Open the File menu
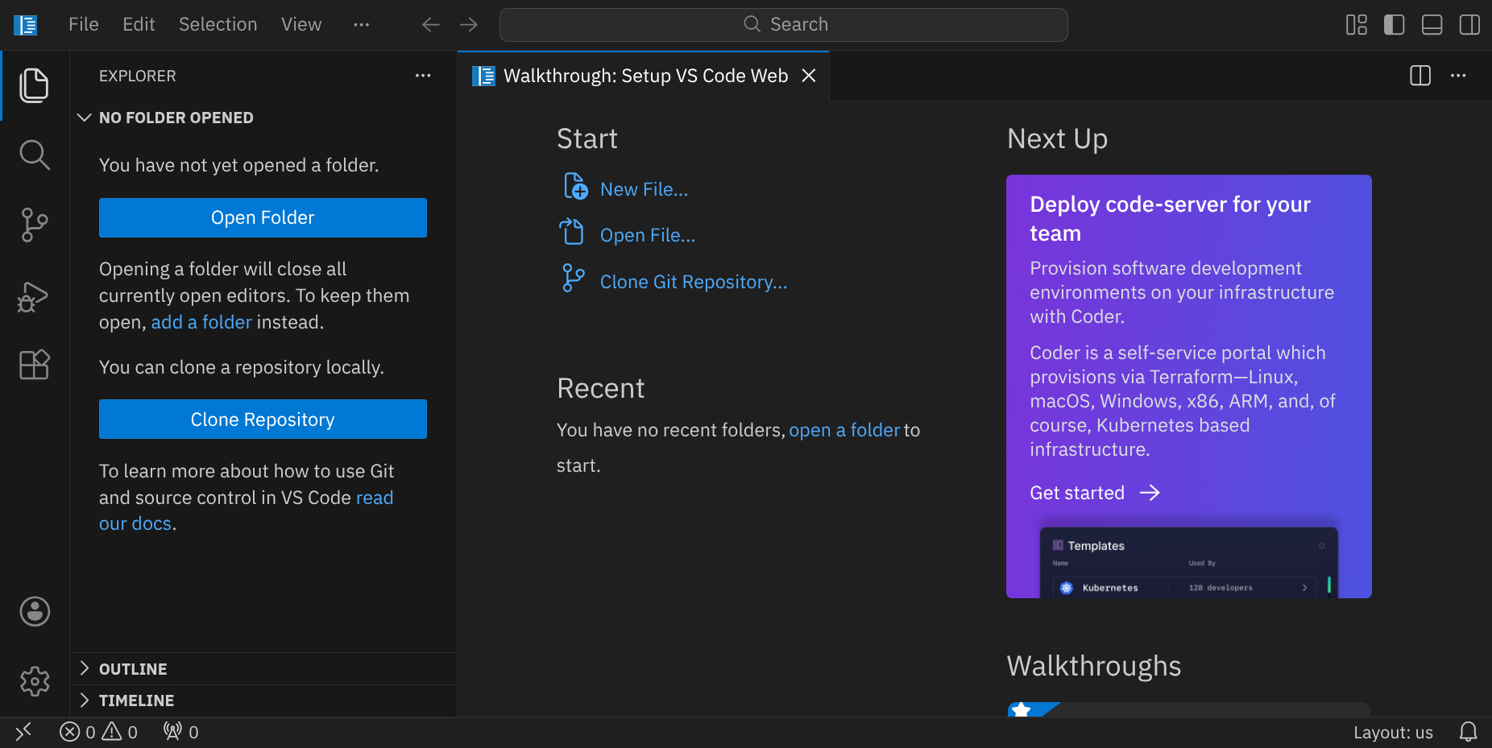Viewport: 1492px width, 748px height. (83, 25)
